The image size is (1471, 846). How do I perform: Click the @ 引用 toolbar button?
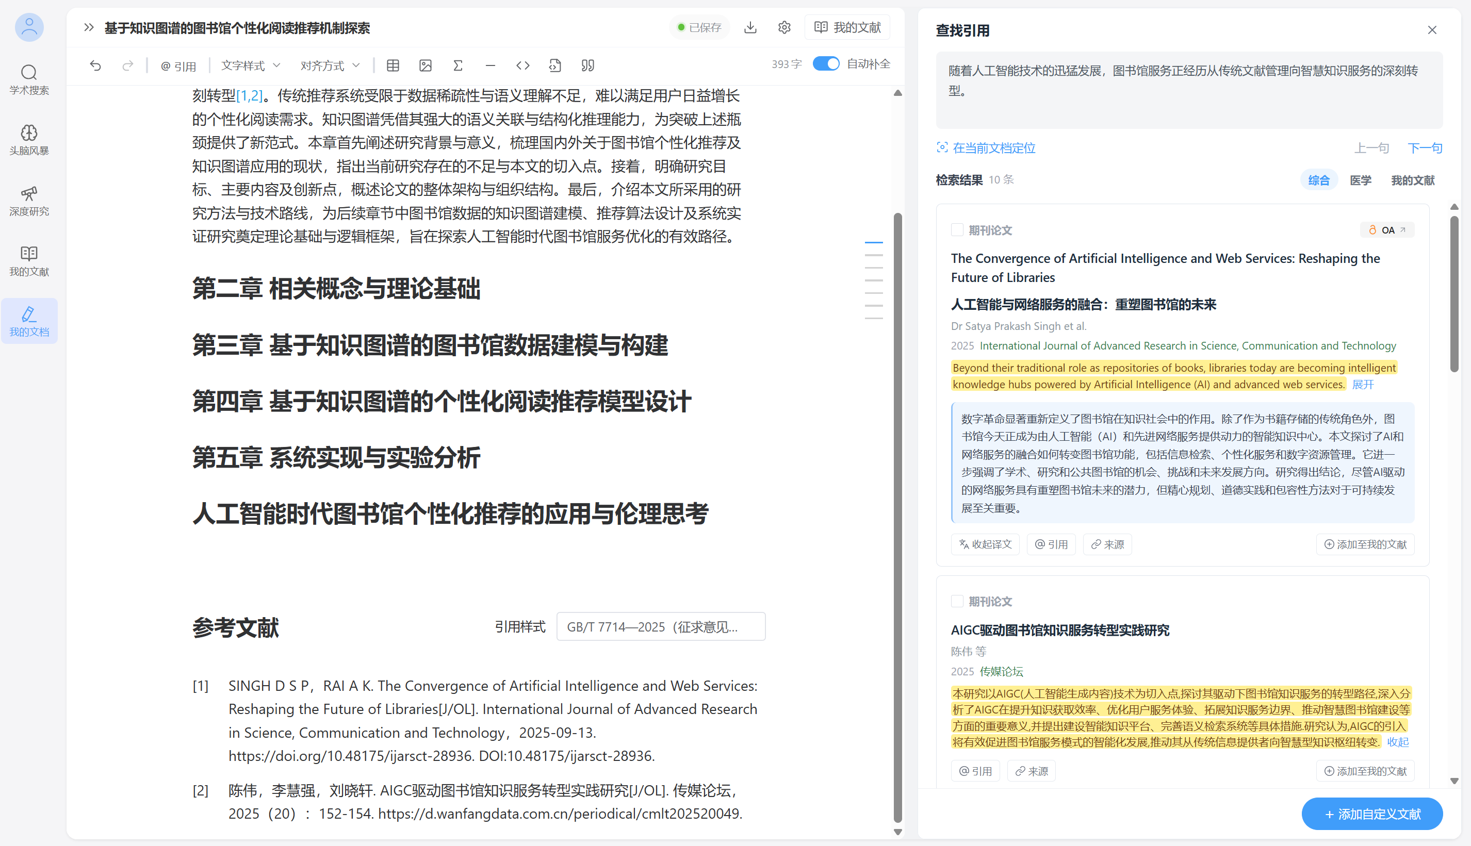[x=178, y=65]
